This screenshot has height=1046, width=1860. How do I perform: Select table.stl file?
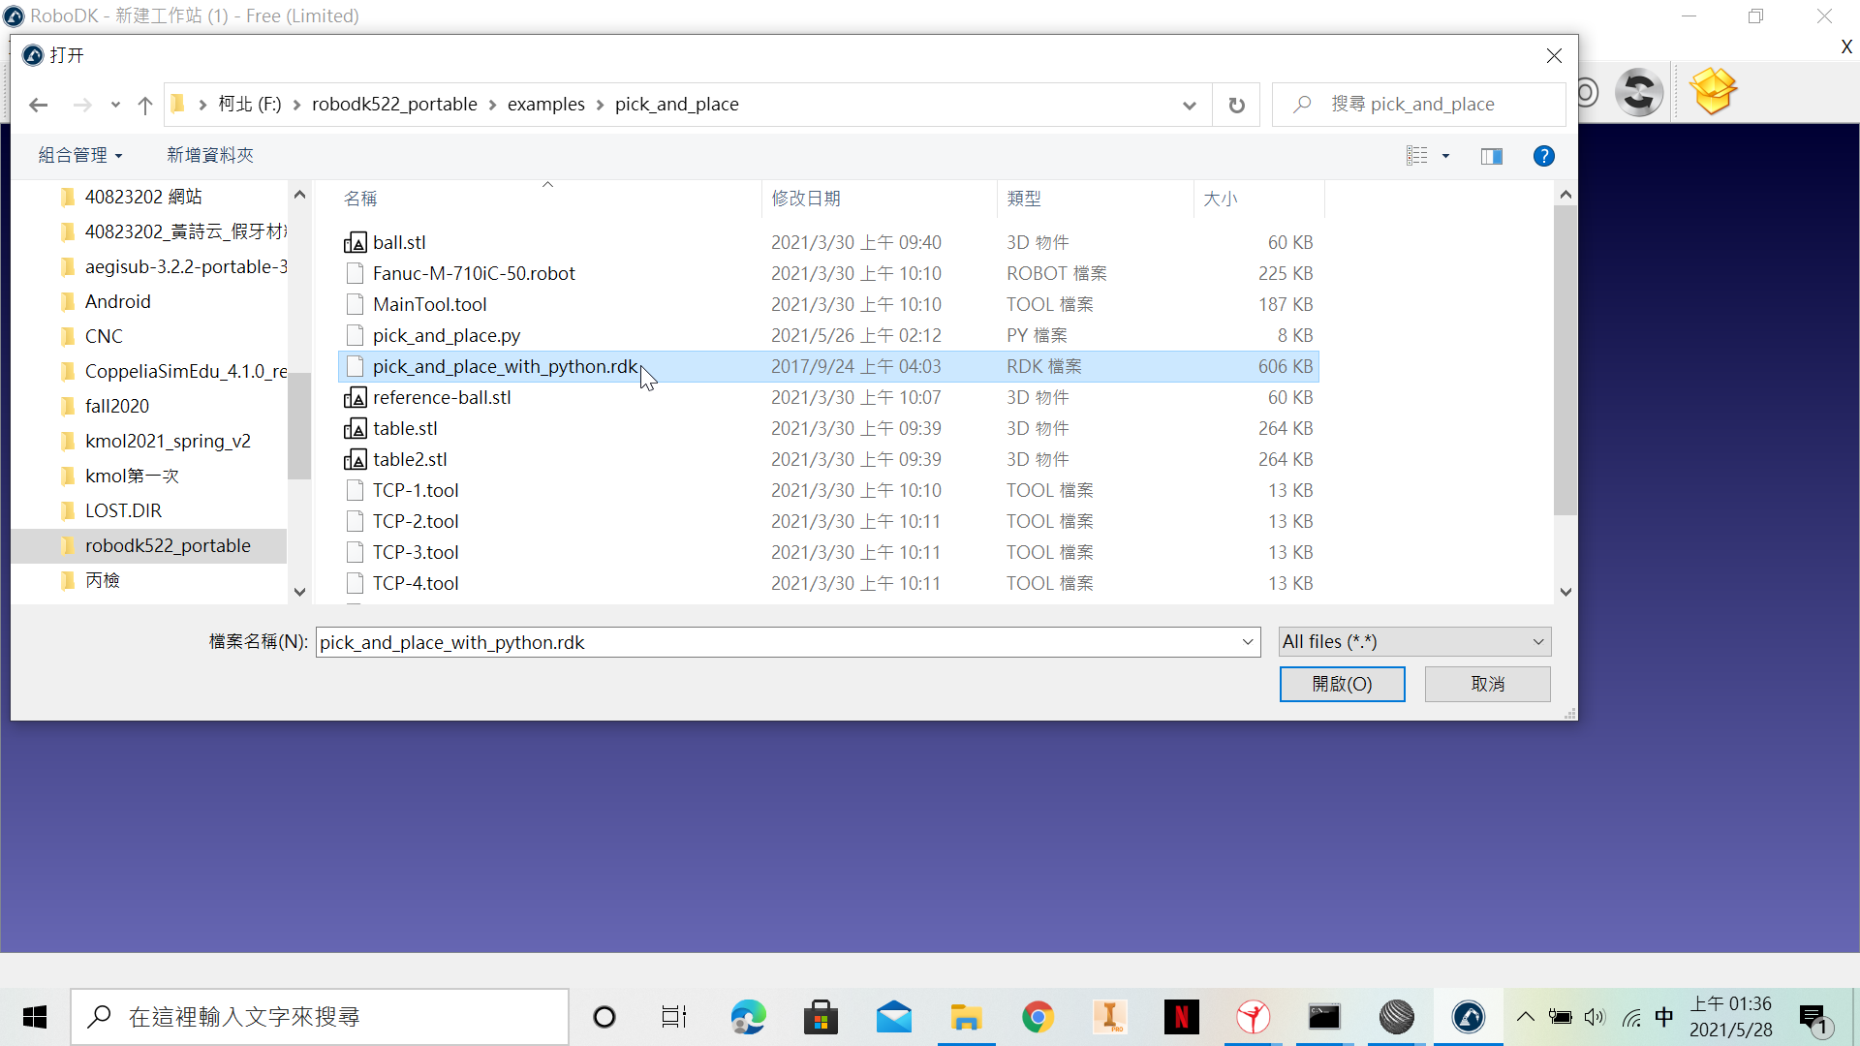tap(828, 428)
